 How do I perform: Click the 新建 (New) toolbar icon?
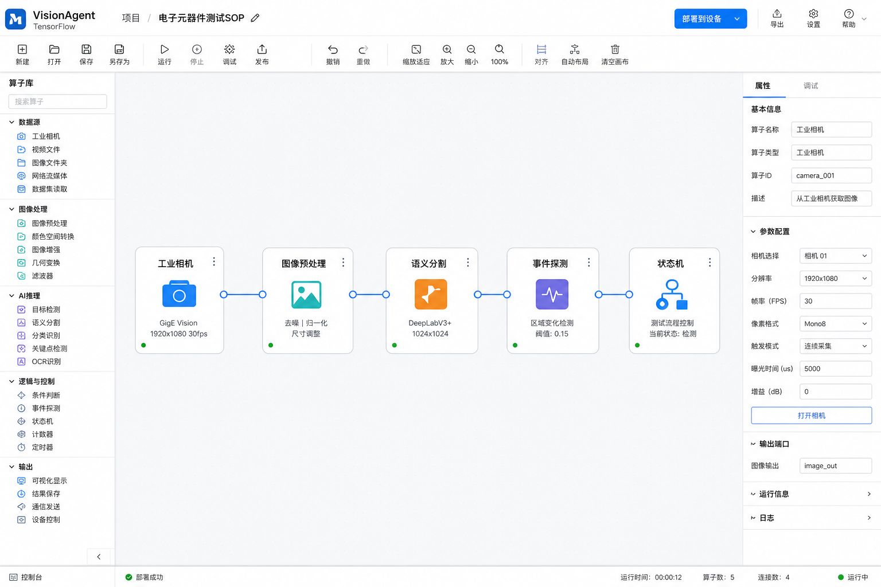pyautogui.click(x=22, y=49)
